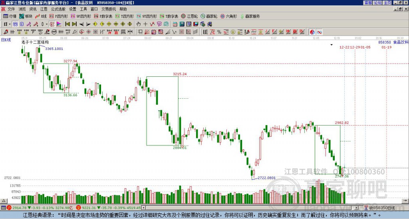This screenshot has width=409, height=219.
Task: Click the floppy disk save icon
Action: point(196,24)
